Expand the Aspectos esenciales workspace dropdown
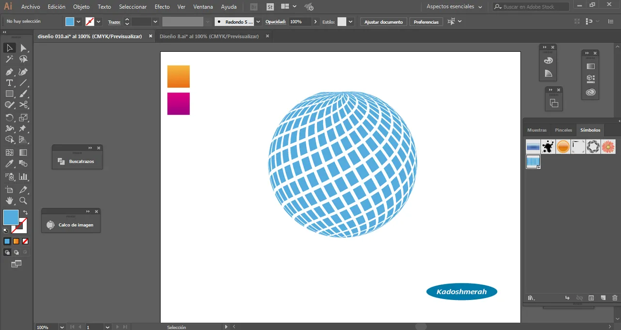Image resolution: width=621 pixels, height=330 pixels. point(480,7)
